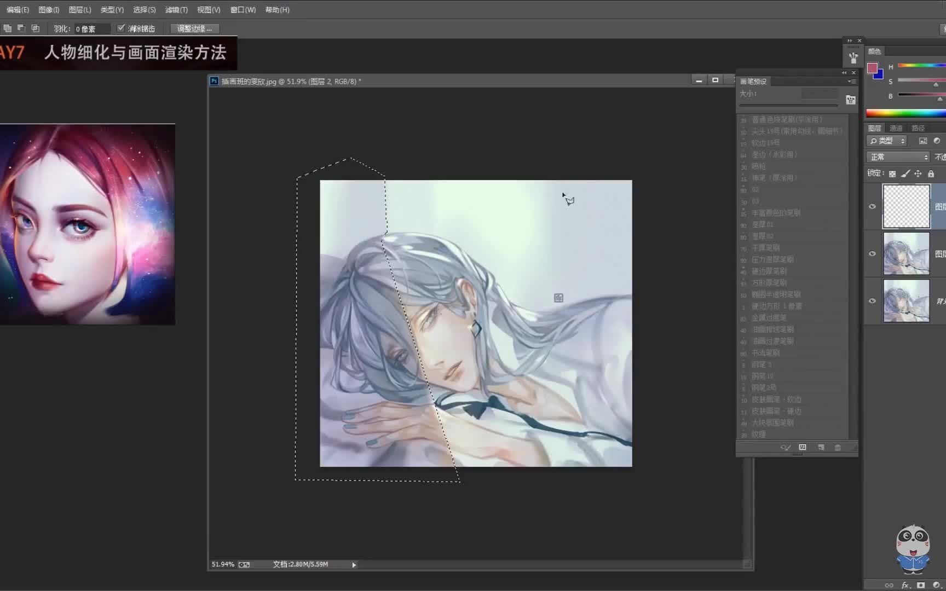Viewport: 946px width, 591px height.
Task: Filter layers by adjustment layer type
Action: pyautogui.click(x=937, y=141)
